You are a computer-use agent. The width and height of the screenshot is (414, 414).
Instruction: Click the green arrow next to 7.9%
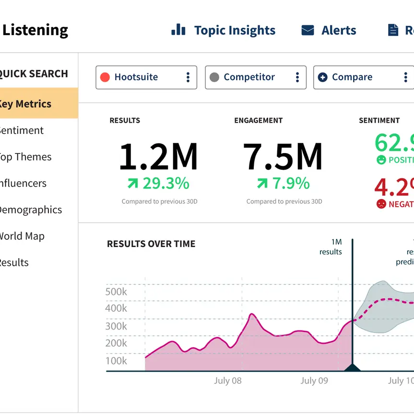click(x=262, y=183)
